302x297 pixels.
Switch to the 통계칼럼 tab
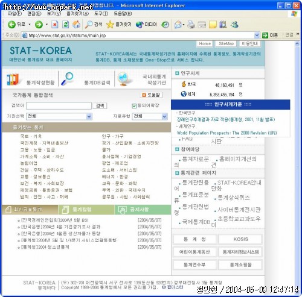[x=86, y=210]
